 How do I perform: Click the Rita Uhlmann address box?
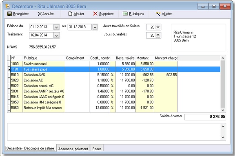[198, 37]
